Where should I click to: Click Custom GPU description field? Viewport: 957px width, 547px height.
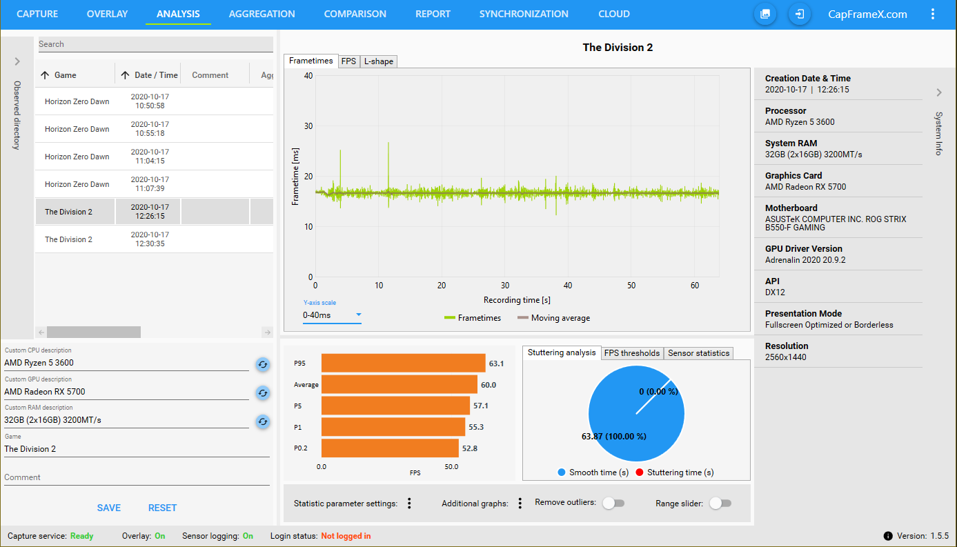(126, 391)
